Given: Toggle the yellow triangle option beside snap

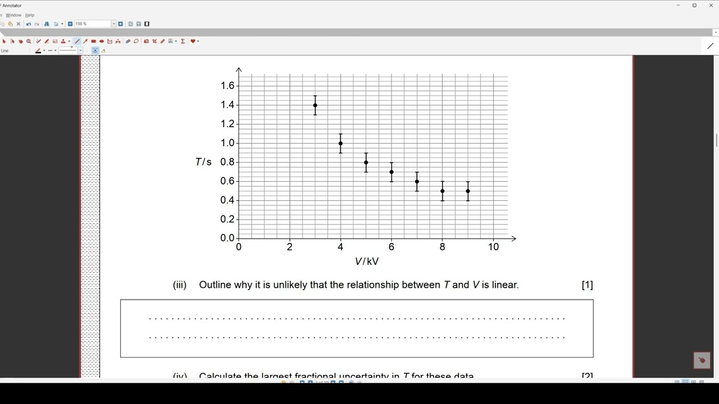Looking at the screenshot, I should [103, 50].
